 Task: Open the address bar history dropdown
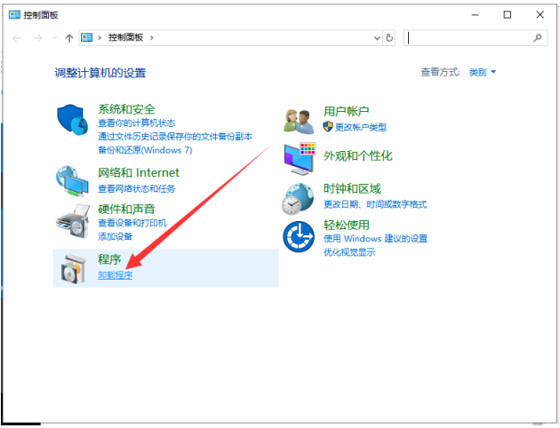[373, 38]
